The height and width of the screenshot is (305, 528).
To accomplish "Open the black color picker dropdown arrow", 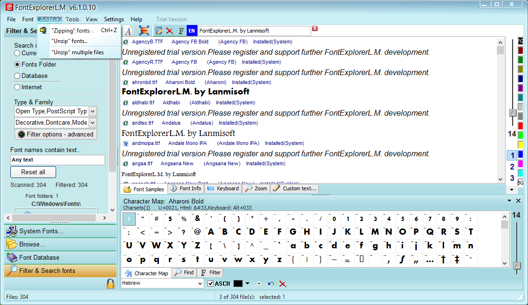I will coord(247,283).
